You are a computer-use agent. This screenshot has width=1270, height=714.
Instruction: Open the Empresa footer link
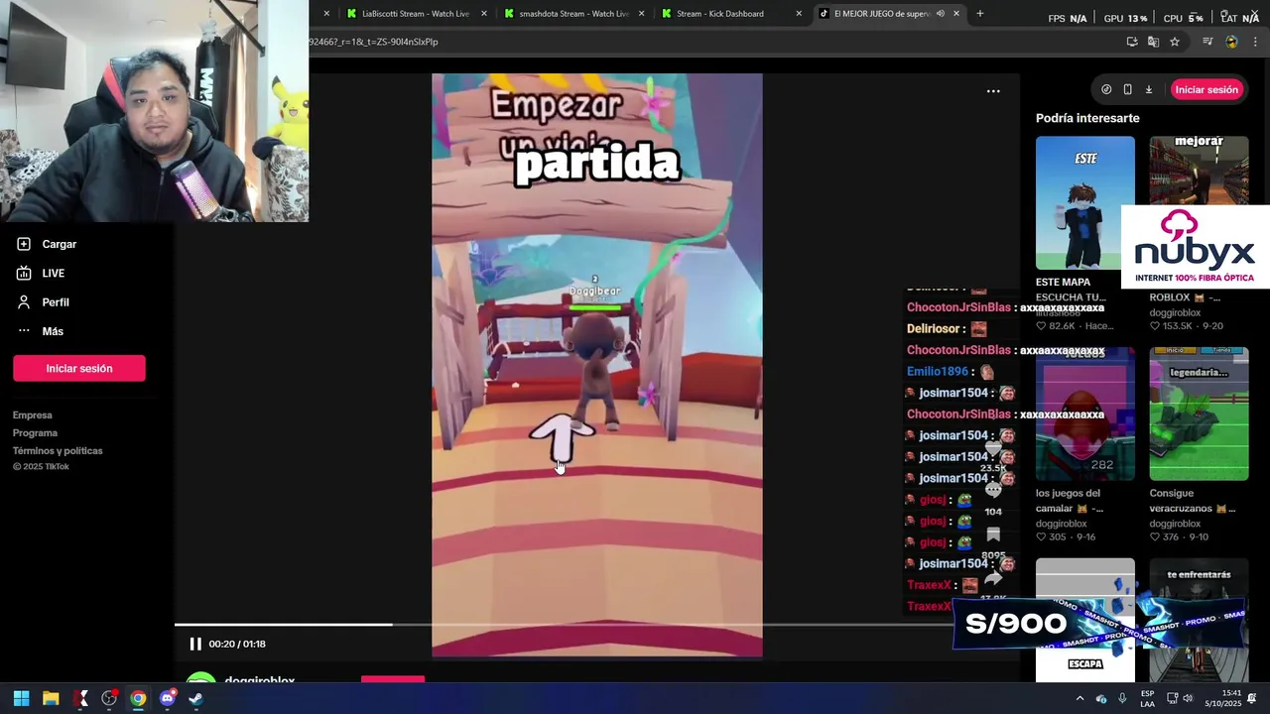pos(33,416)
